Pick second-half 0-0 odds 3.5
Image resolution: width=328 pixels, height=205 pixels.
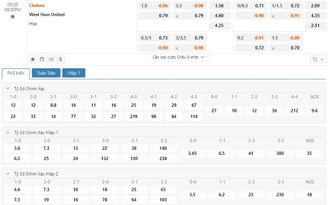tap(193, 194)
